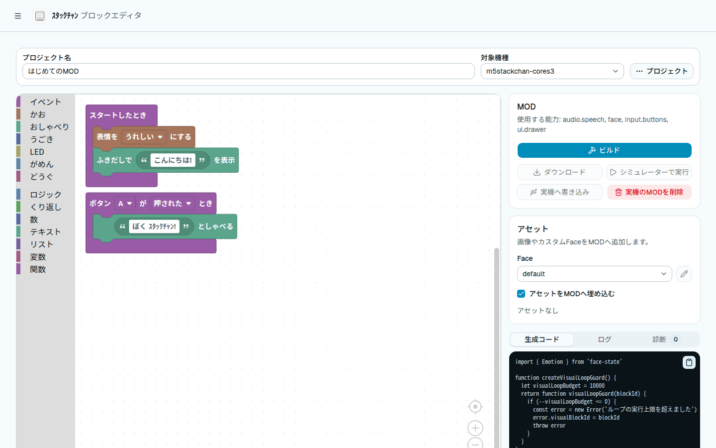Open the 変数 block category
This screenshot has width=716, height=448.
(45, 257)
